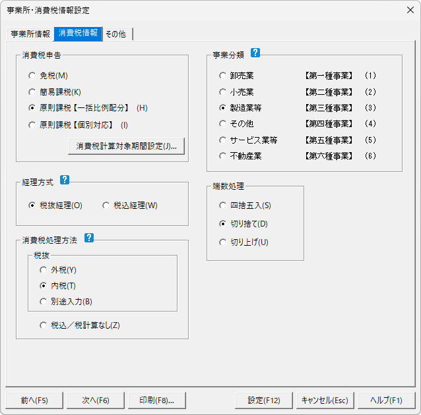The width and height of the screenshot is (421, 415).
Task: Open help icon for 消費税処理方法
Action: point(89,238)
